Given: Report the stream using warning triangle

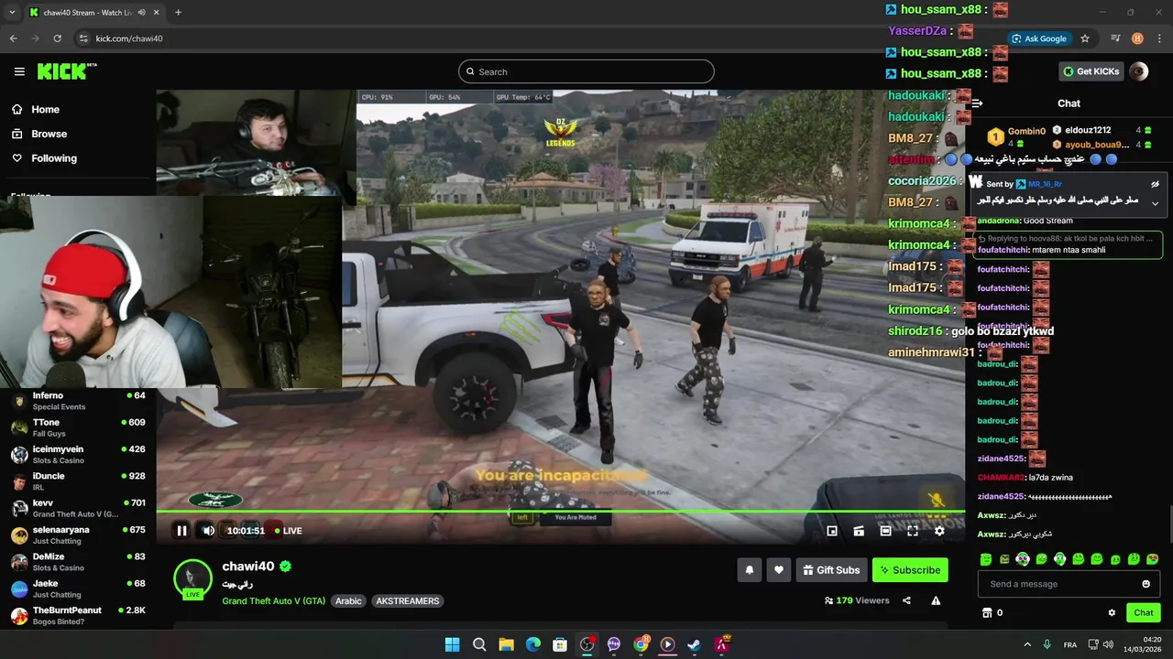Looking at the screenshot, I should (x=936, y=600).
